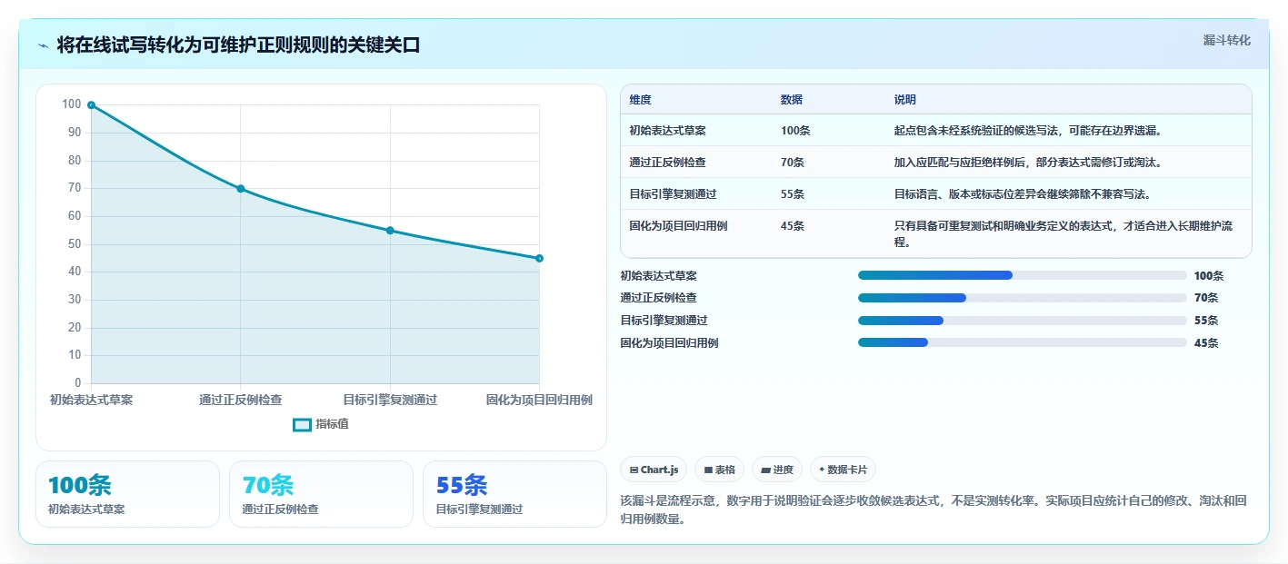Click the 100 tick on the chart y-axis
1288x564 pixels.
coord(72,104)
